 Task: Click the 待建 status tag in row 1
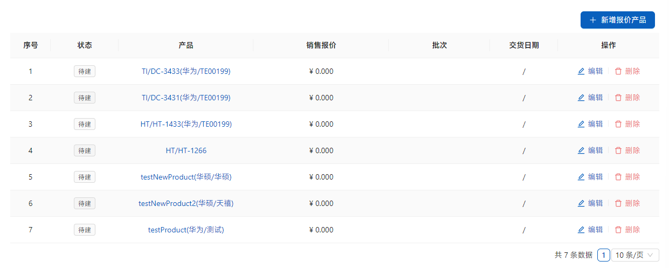85,71
